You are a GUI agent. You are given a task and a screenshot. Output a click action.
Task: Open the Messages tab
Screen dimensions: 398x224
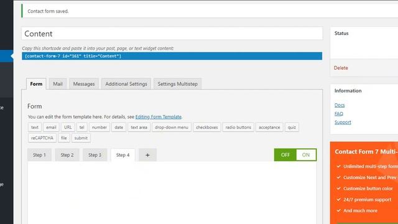pyautogui.click(x=84, y=84)
